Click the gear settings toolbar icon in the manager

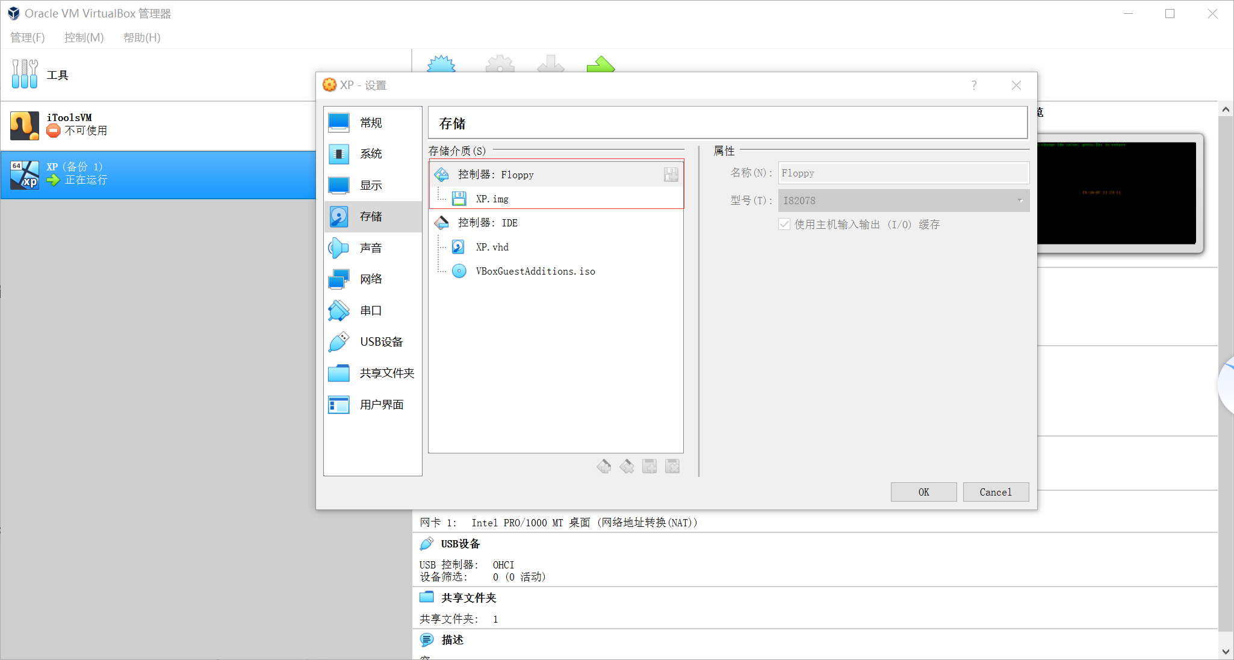pyautogui.click(x=500, y=64)
